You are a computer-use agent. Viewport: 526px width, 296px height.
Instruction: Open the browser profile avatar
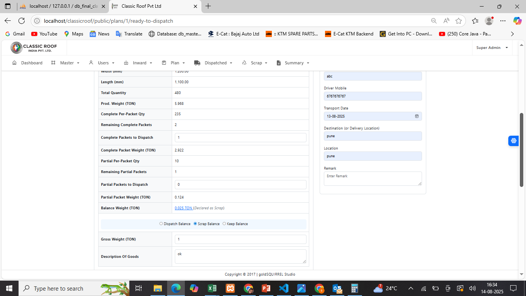pos(489,21)
